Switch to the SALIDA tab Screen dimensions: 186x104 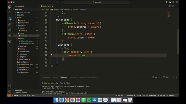[x=55, y=77]
